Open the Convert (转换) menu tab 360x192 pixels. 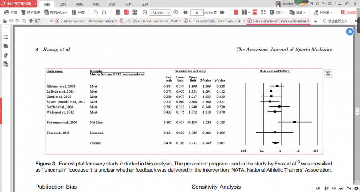tap(96, 4)
